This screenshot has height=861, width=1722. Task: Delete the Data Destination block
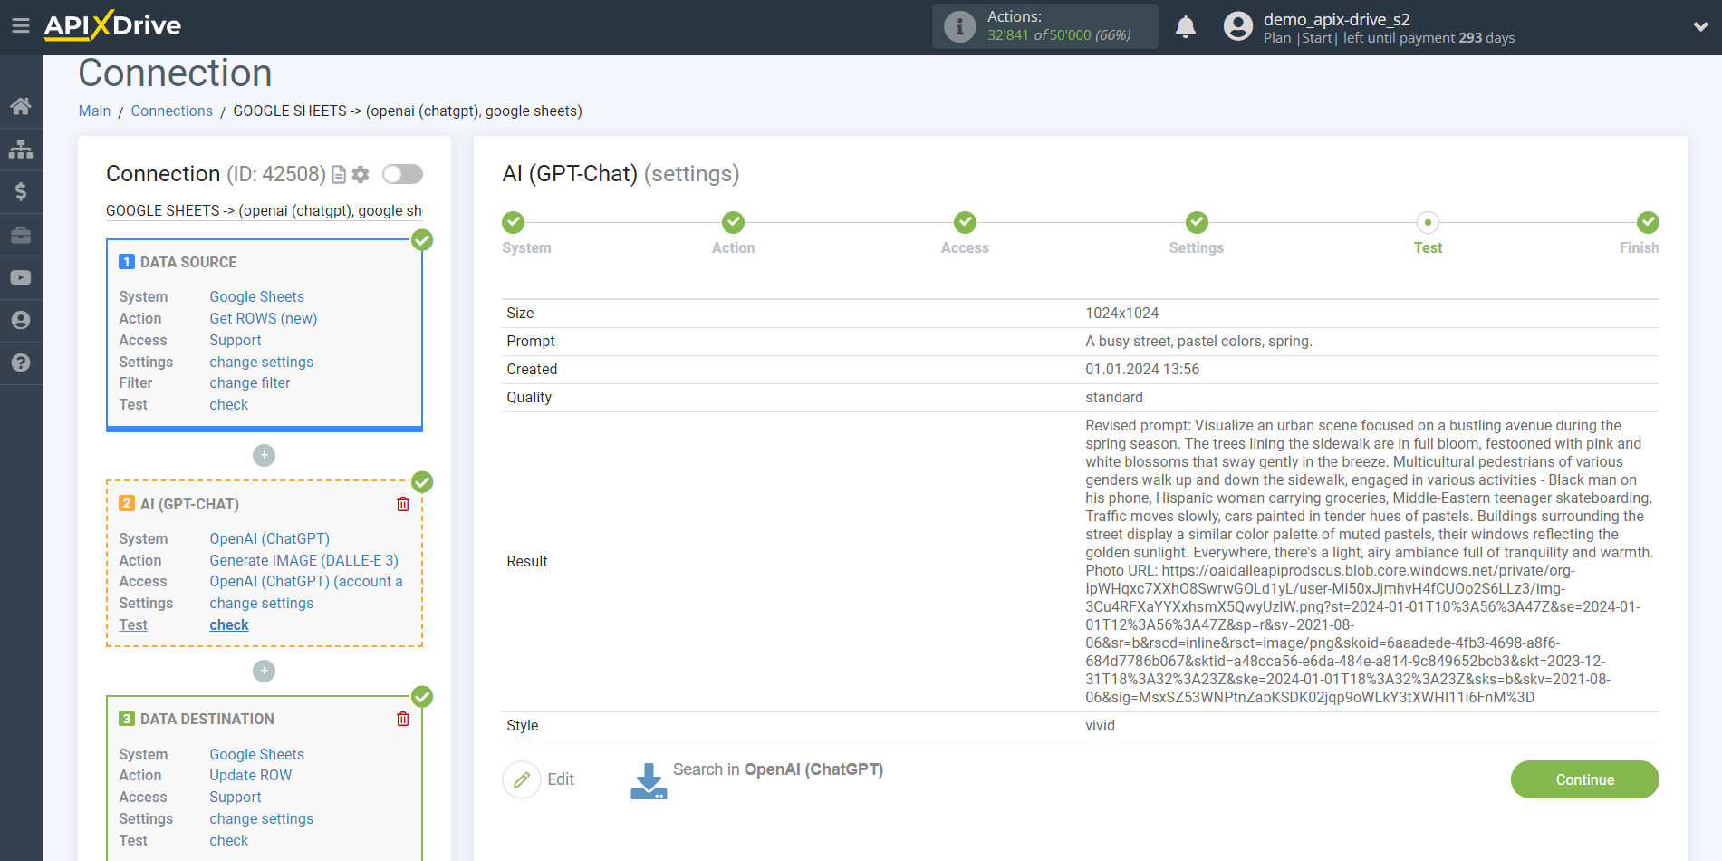click(403, 719)
